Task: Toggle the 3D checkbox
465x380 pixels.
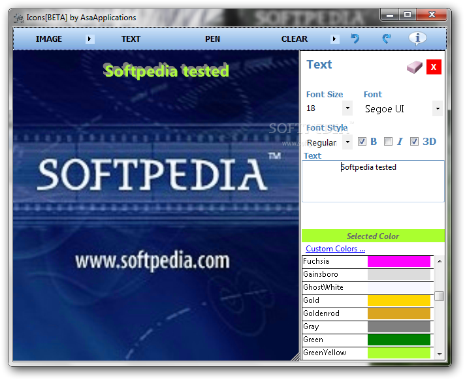Action: point(414,142)
